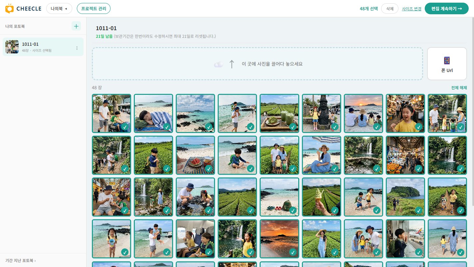Screen dimensions: 474x267
Task: Select the 1011-01 photobook in sidebar
Action: [x=43, y=47]
